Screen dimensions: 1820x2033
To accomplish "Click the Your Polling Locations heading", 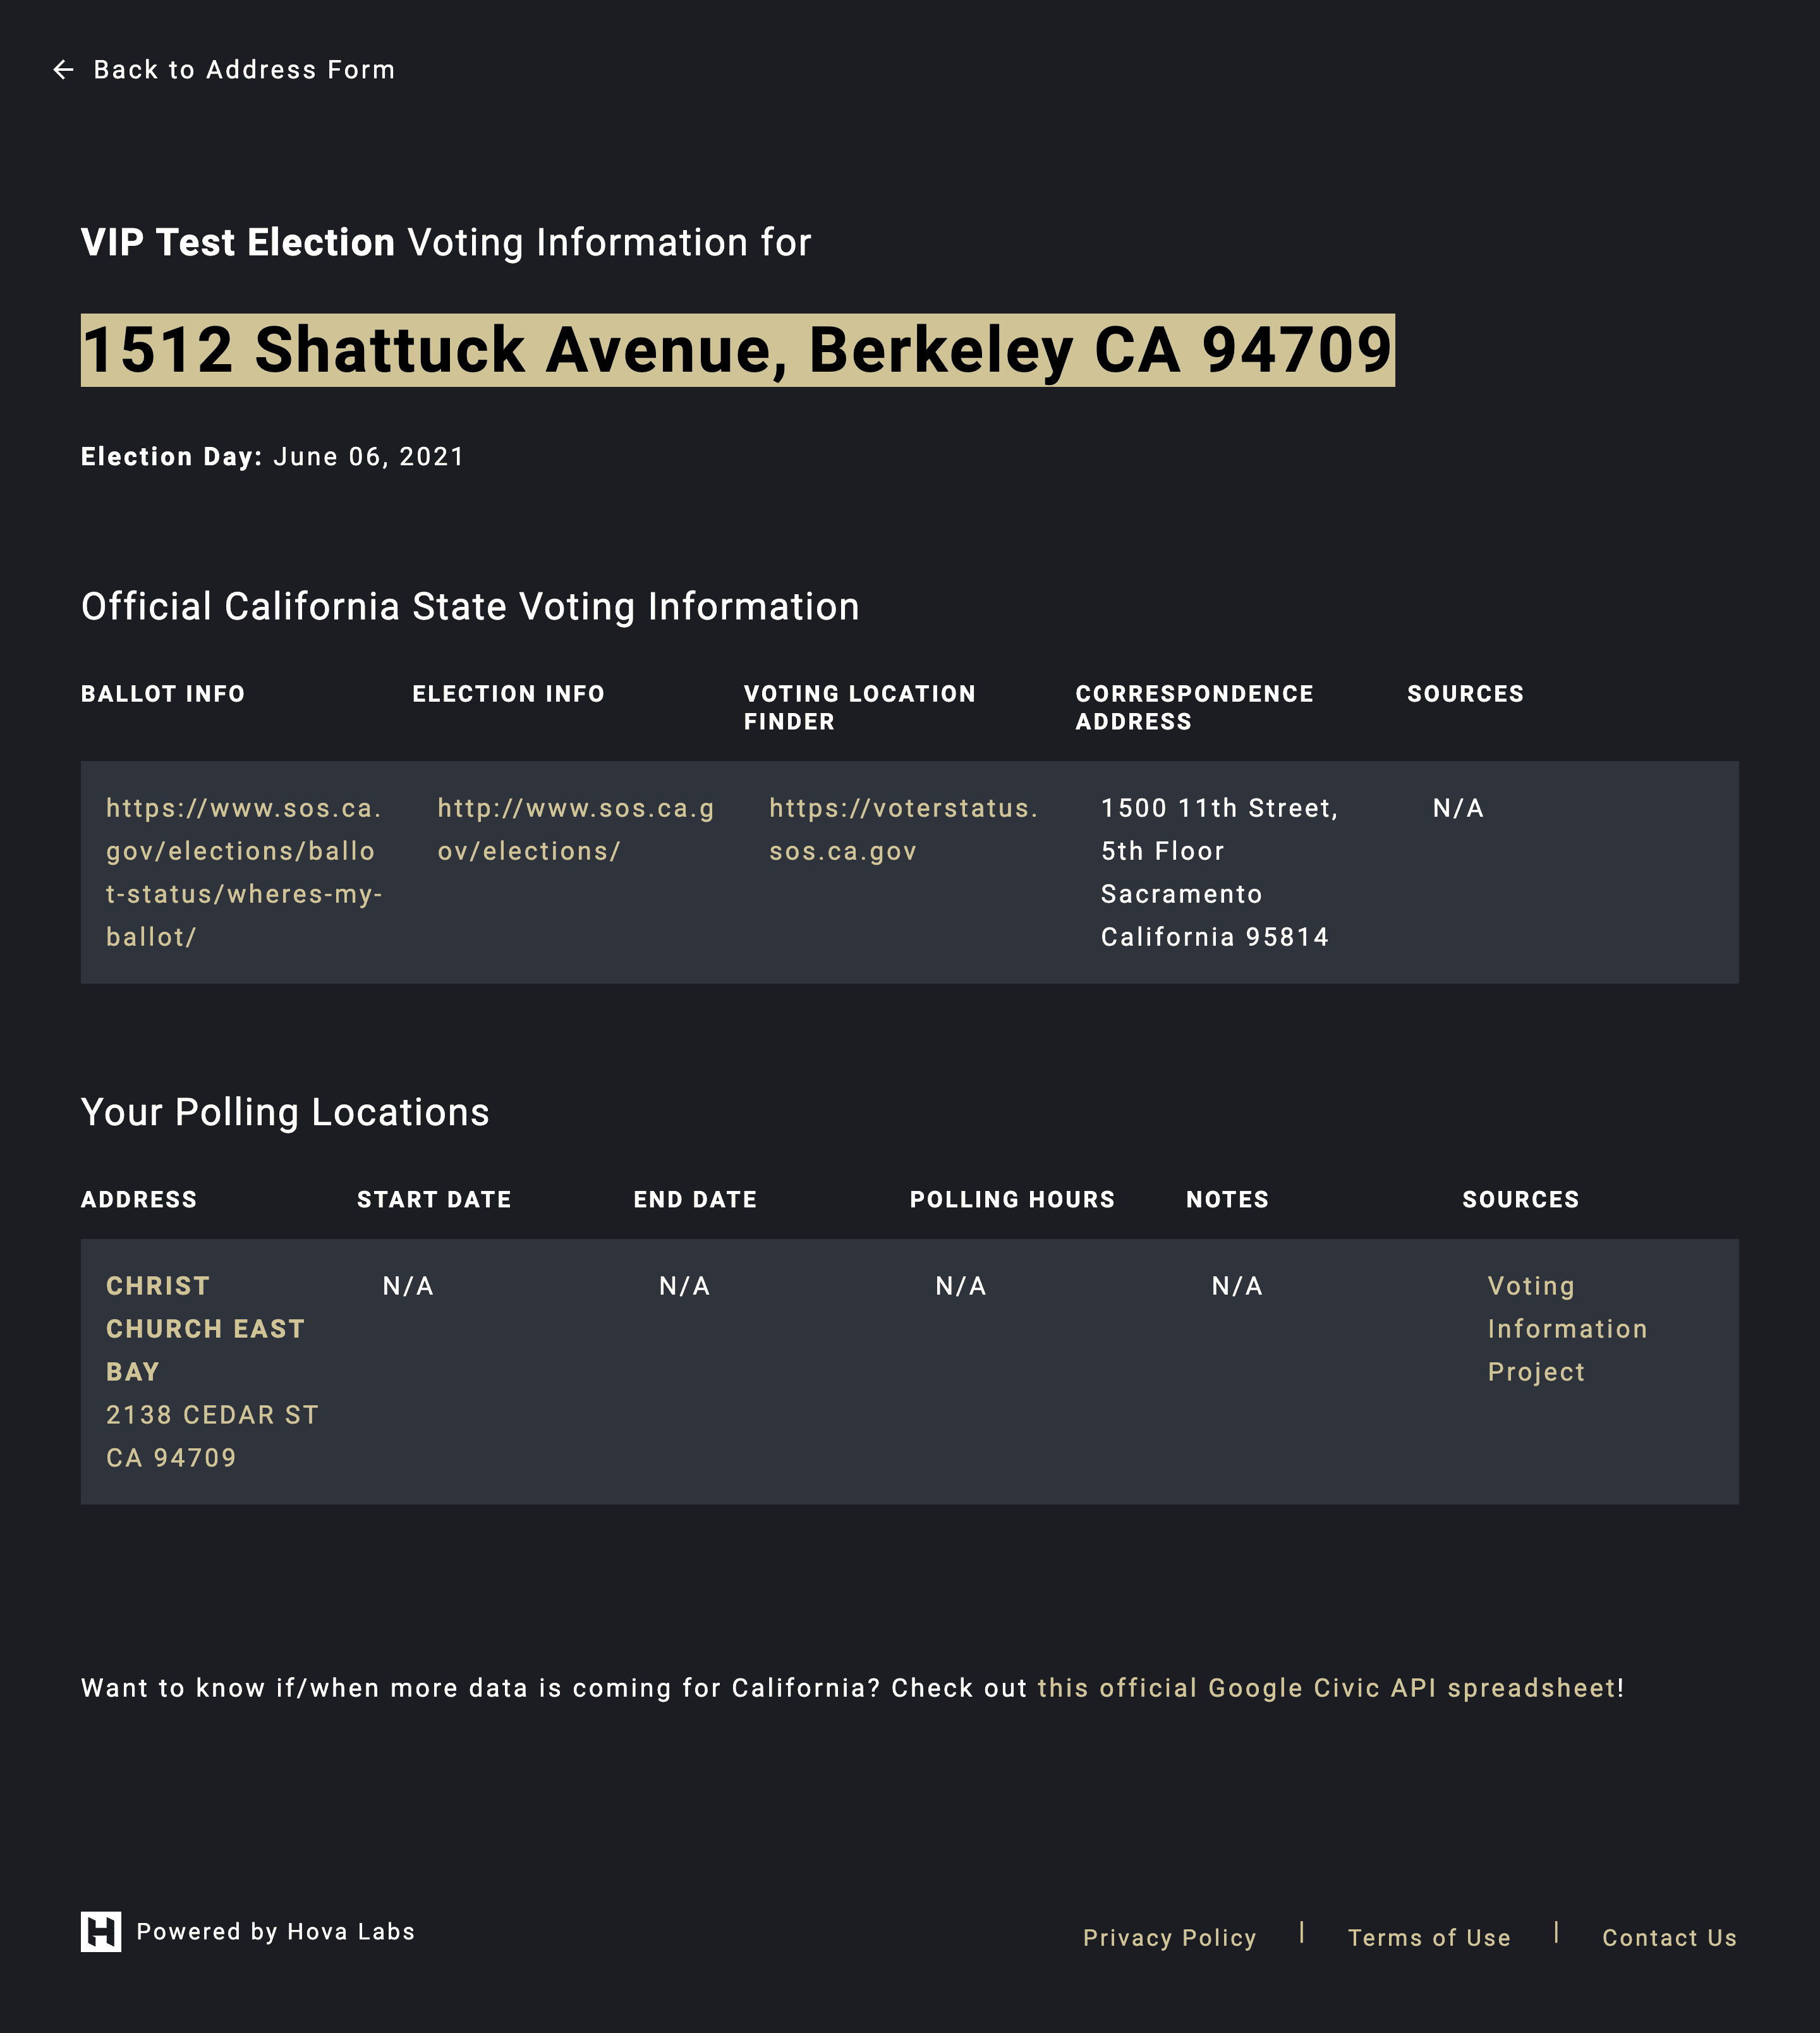I will tap(285, 1111).
